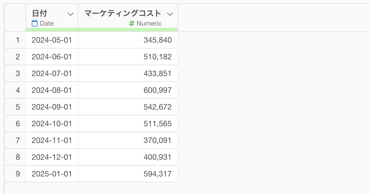Screen dimensions: 370x194
Task: Click the cell with value 594,317
Action: pyautogui.click(x=157, y=174)
